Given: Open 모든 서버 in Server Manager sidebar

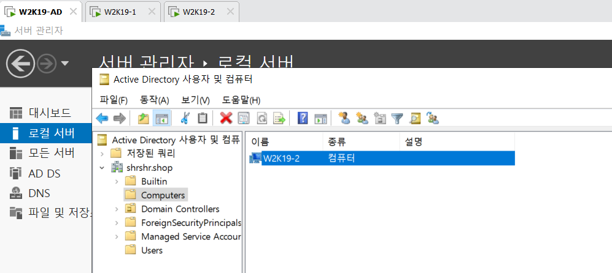Looking at the screenshot, I should pos(45,153).
